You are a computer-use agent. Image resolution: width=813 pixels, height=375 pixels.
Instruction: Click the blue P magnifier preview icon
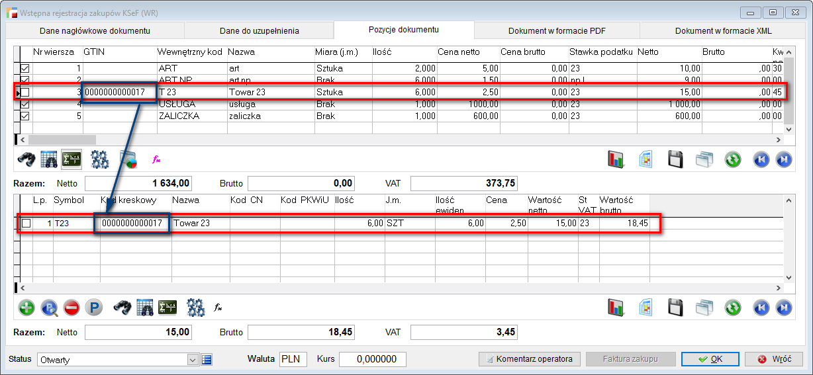(50, 308)
